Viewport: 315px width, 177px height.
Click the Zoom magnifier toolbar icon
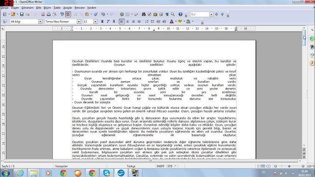[x=173, y=15]
